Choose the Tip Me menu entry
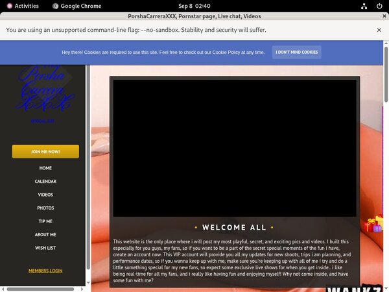This screenshot has height=292, width=389. 45,221
